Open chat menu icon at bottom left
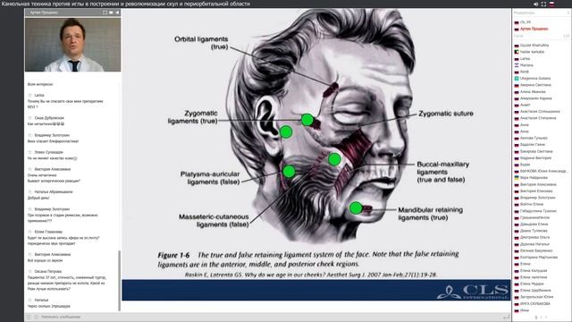572x322 pixels. click(x=29, y=317)
